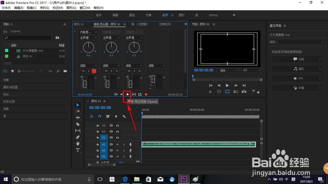328x184 pixels.
Task: Open 剪辑(C) menu
Action: [31, 8]
